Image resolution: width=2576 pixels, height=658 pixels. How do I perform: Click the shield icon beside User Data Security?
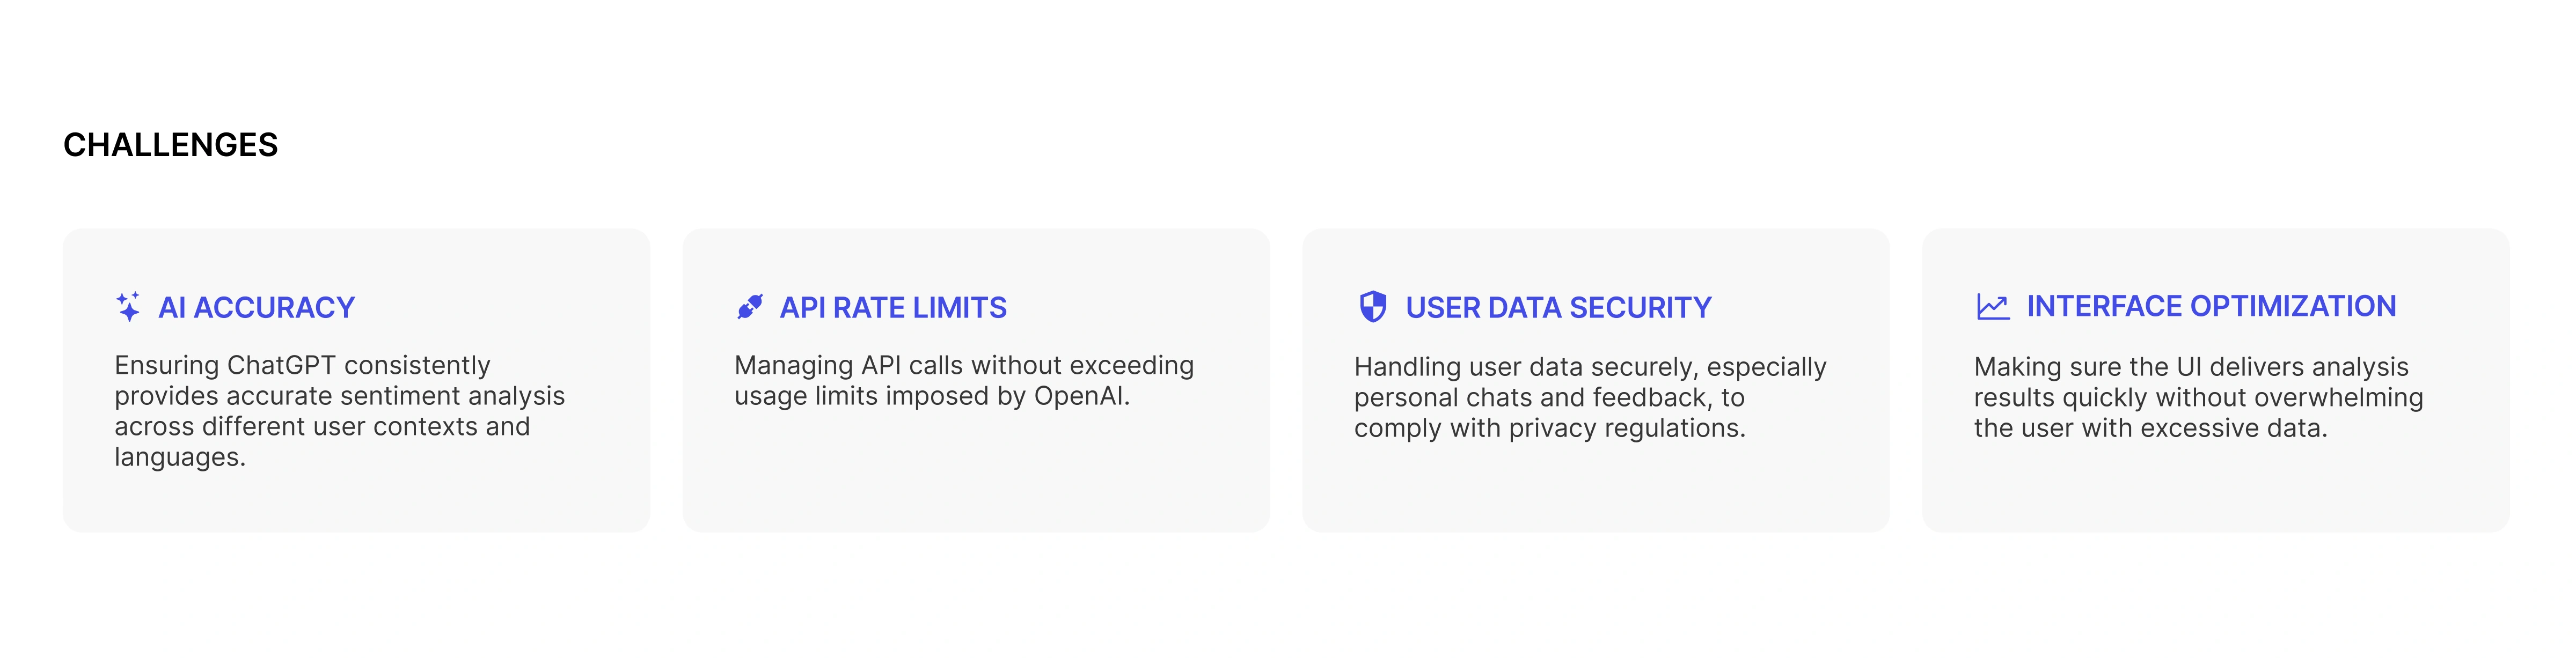tap(1373, 306)
